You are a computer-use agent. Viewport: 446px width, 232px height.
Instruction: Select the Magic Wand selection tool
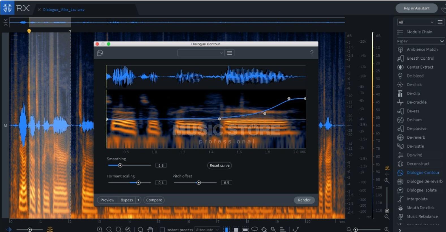pyautogui.click(x=273, y=229)
